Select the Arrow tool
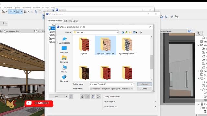 (4, 23)
